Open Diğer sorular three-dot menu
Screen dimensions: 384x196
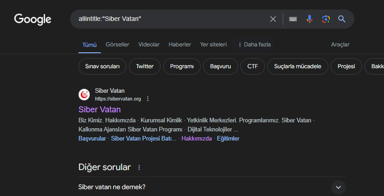tap(139, 167)
